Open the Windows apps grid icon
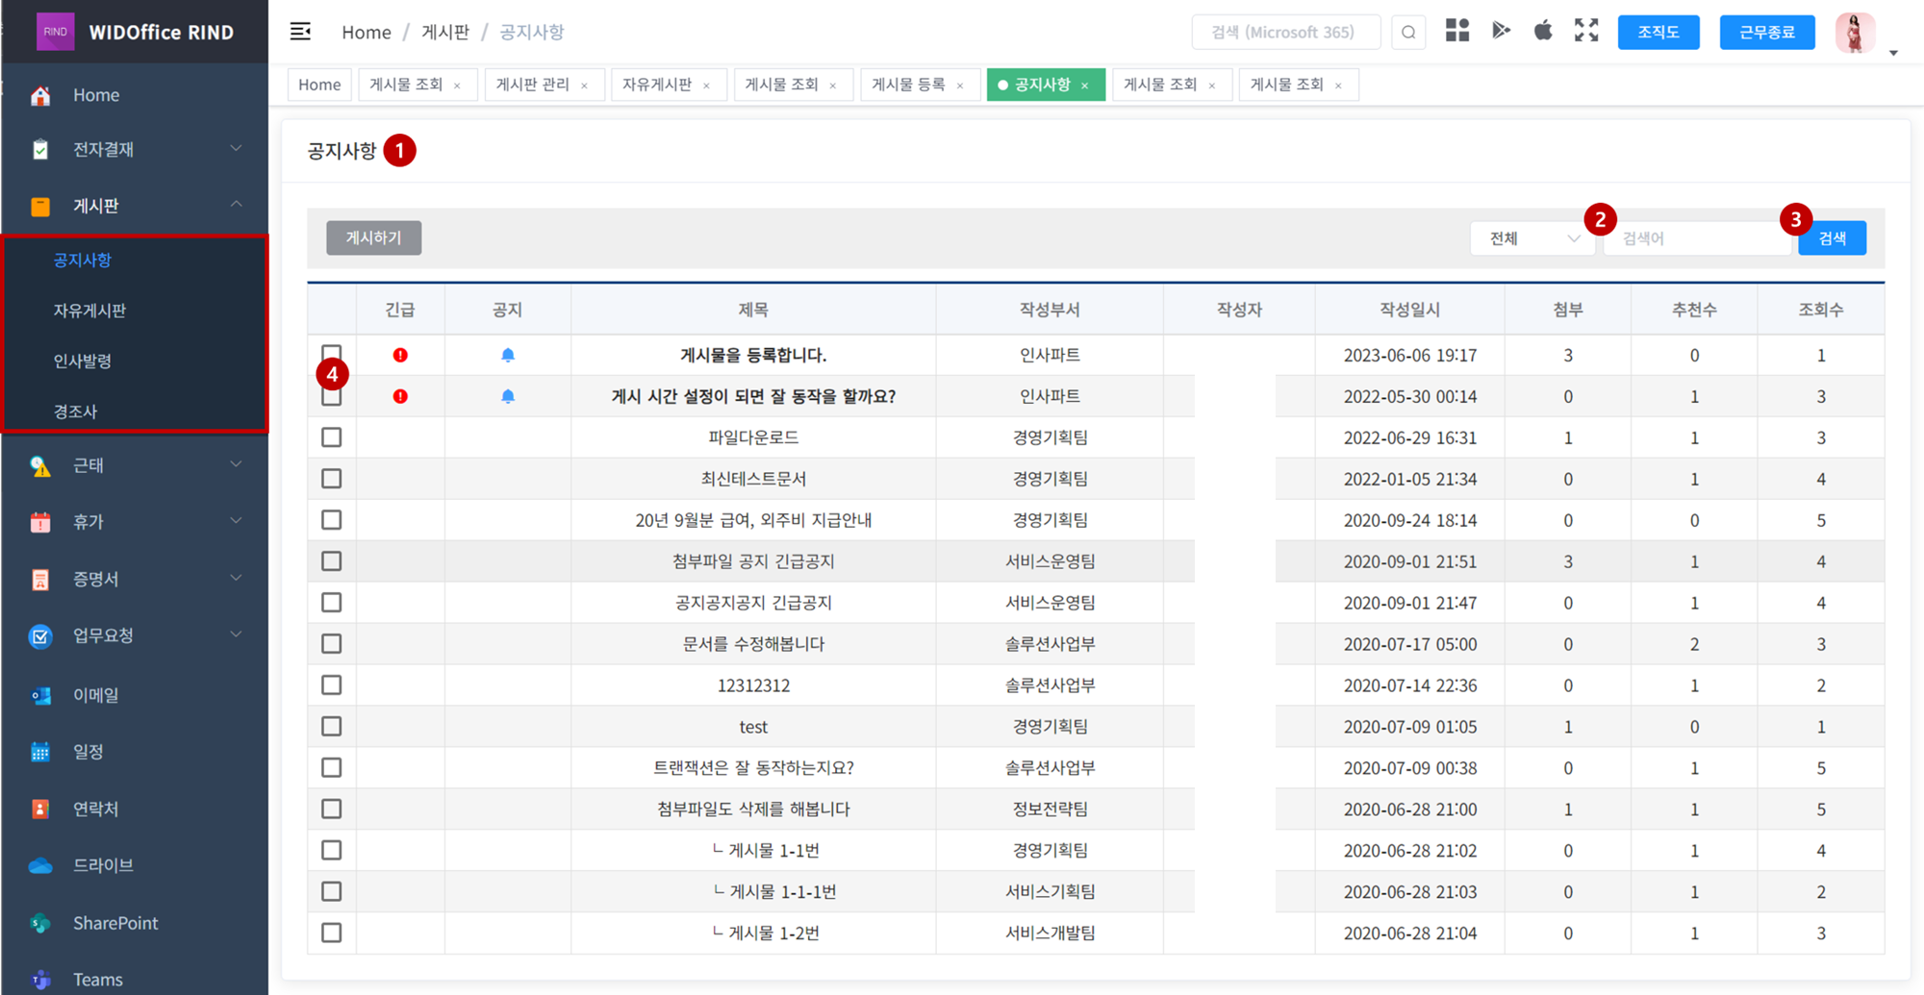Screen dimensions: 1924x995 coord(1456,31)
